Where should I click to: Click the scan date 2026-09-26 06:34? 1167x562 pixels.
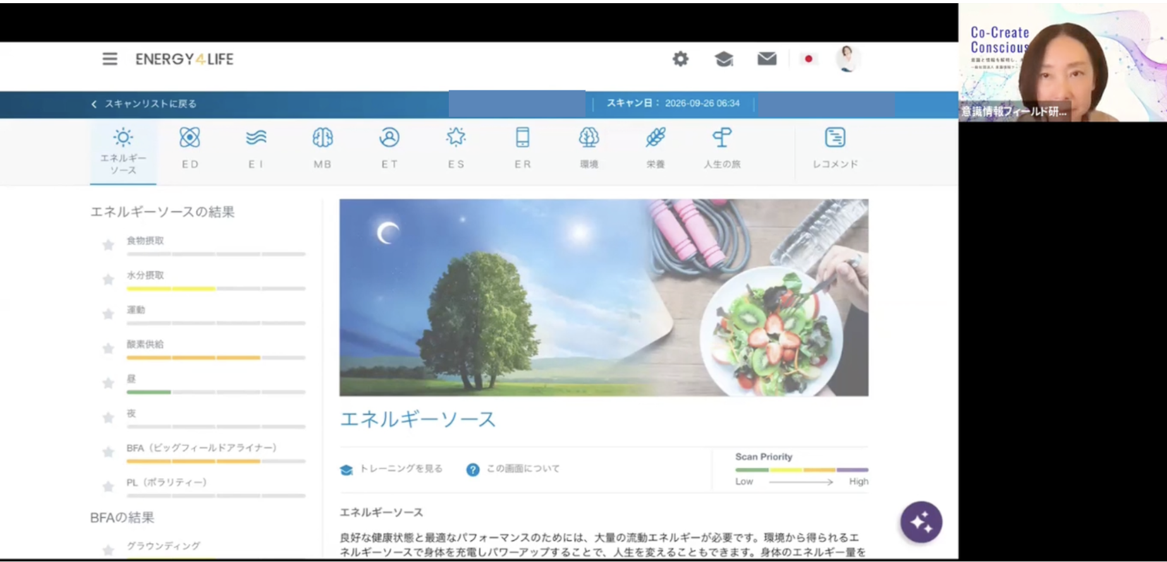[x=702, y=103]
